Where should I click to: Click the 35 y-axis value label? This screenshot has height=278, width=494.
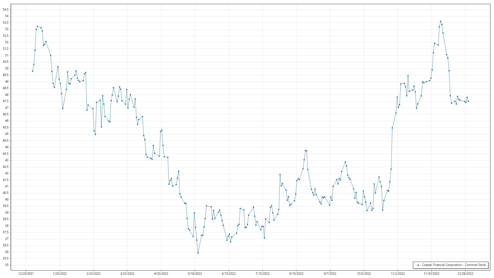click(x=7, y=265)
